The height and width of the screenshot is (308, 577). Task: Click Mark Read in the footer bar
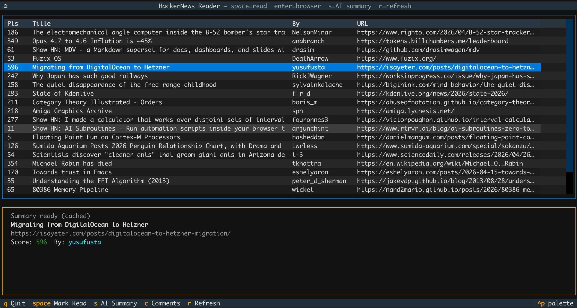[x=60, y=303]
